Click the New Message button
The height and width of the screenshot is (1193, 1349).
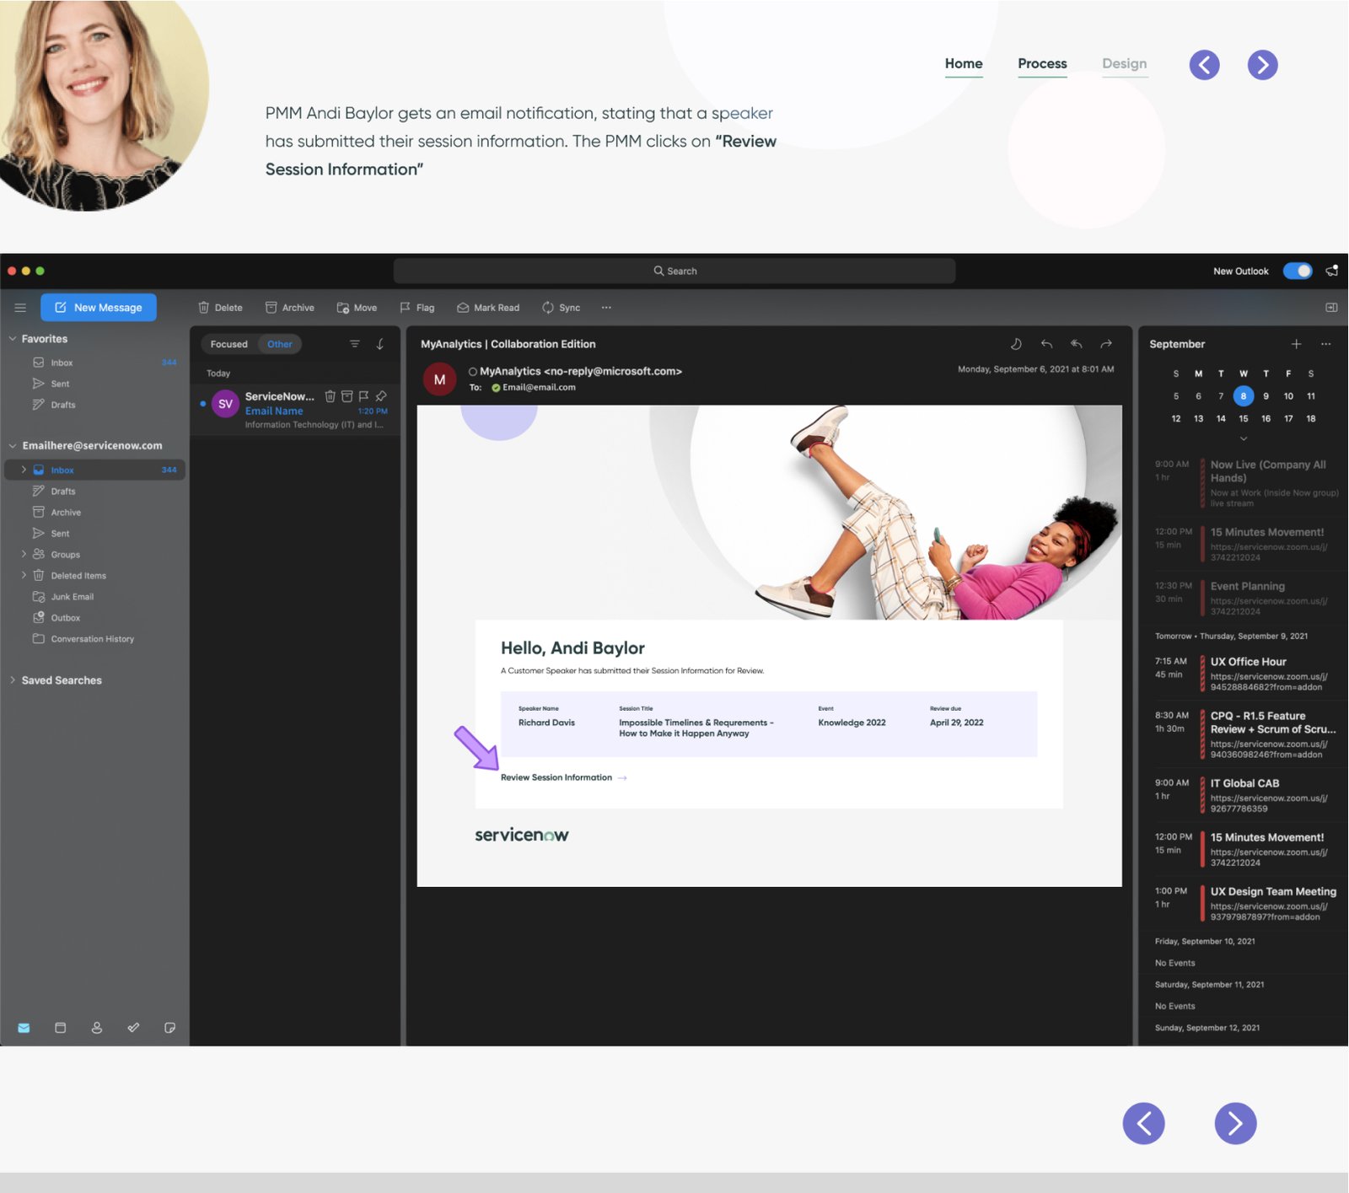point(99,308)
